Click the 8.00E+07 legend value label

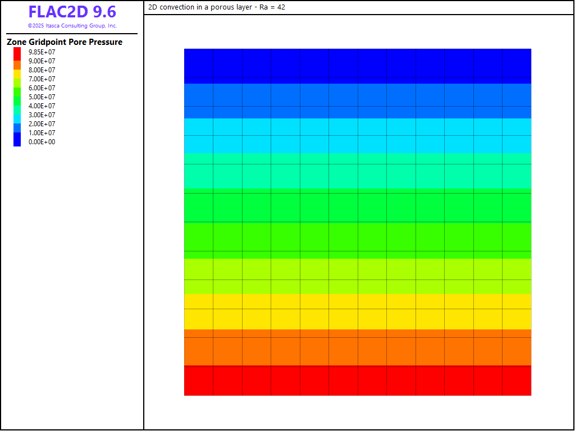pyautogui.click(x=42, y=70)
